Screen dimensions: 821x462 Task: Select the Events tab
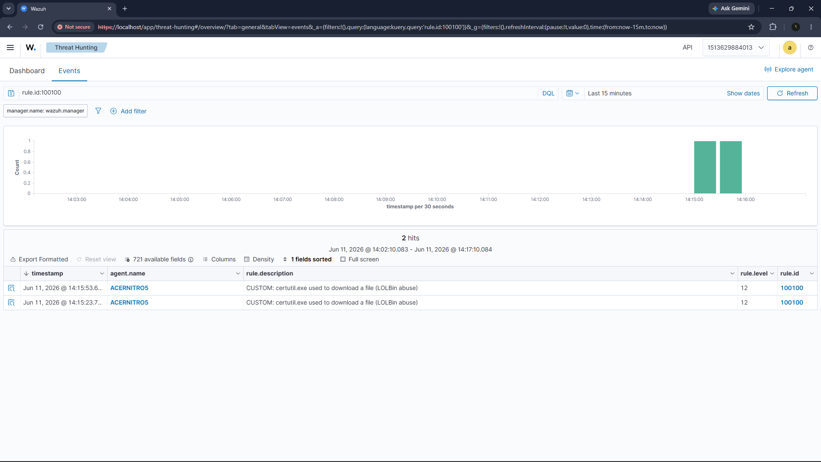click(69, 71)
